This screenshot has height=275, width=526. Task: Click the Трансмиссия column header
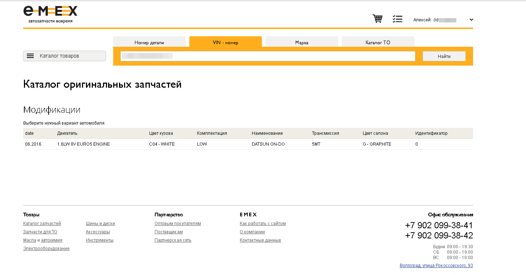point(325,133)
